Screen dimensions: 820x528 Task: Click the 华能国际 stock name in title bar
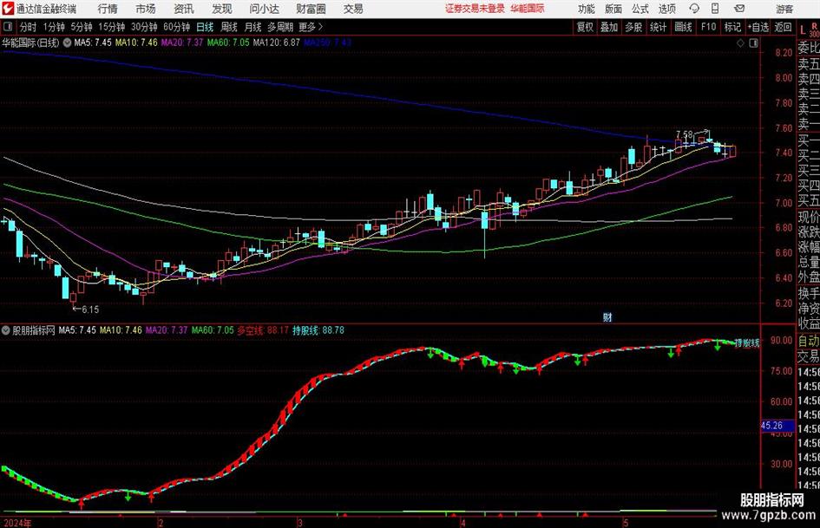[528, 9]
